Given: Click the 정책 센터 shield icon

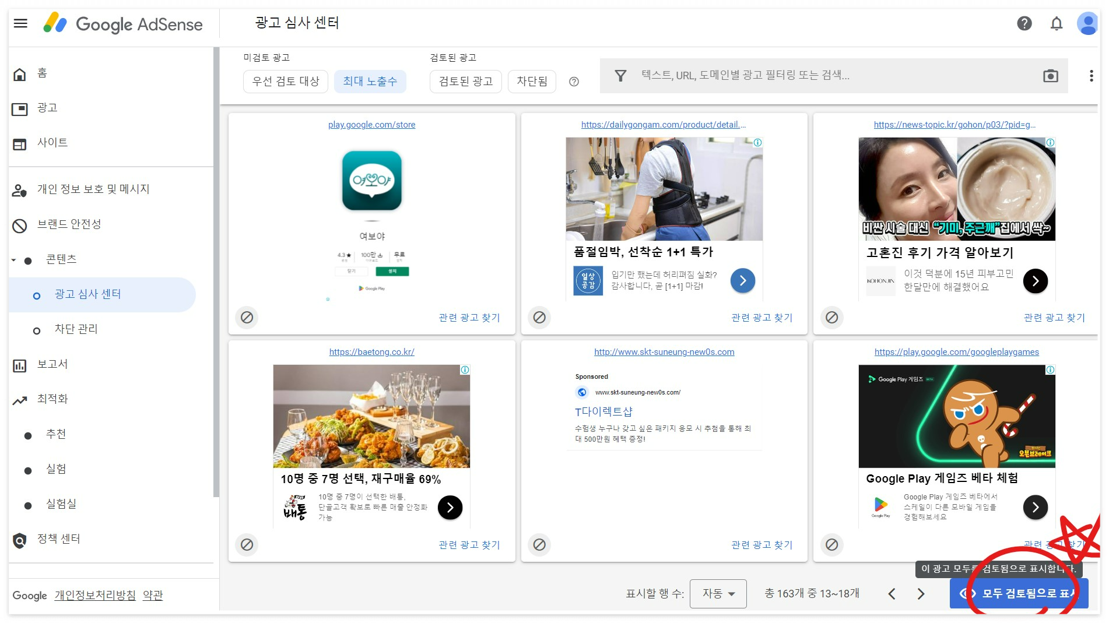Looking at the screenshot, I should tap(20, 540).
